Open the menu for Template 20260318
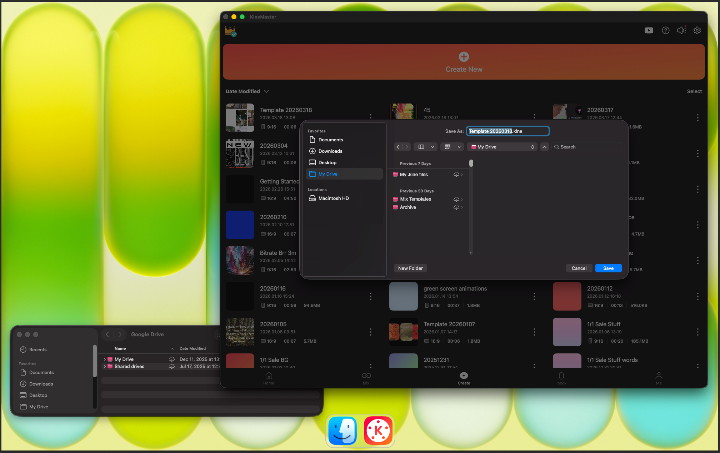 [370, 116]
